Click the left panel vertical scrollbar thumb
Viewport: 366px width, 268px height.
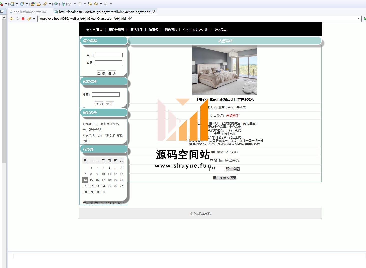click(x=4, y=91)
